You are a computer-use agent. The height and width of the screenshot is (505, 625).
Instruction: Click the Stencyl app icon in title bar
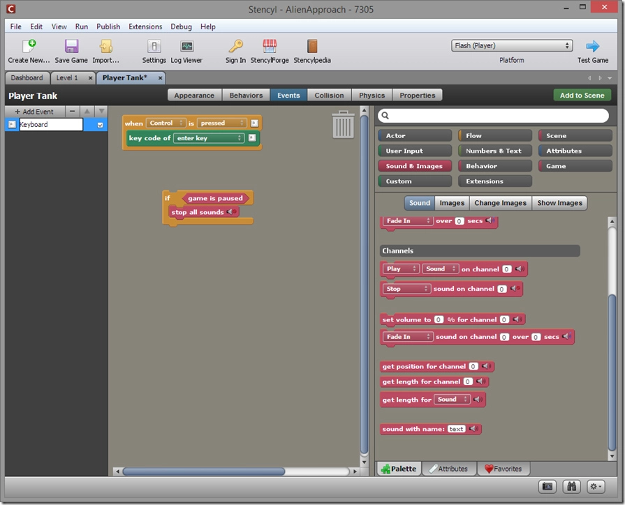(x=10, y=9)
